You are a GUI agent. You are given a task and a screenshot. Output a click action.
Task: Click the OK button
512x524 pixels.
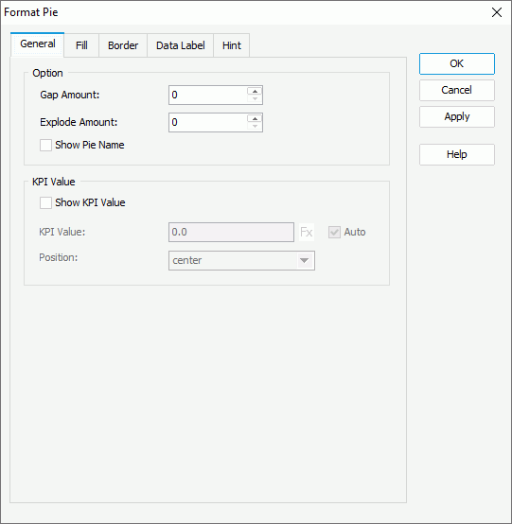tap(457, 63)
